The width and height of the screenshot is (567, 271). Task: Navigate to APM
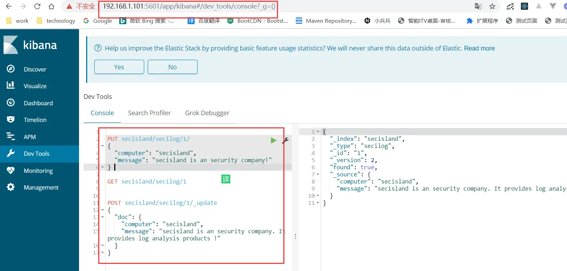[x=30, y=137]
